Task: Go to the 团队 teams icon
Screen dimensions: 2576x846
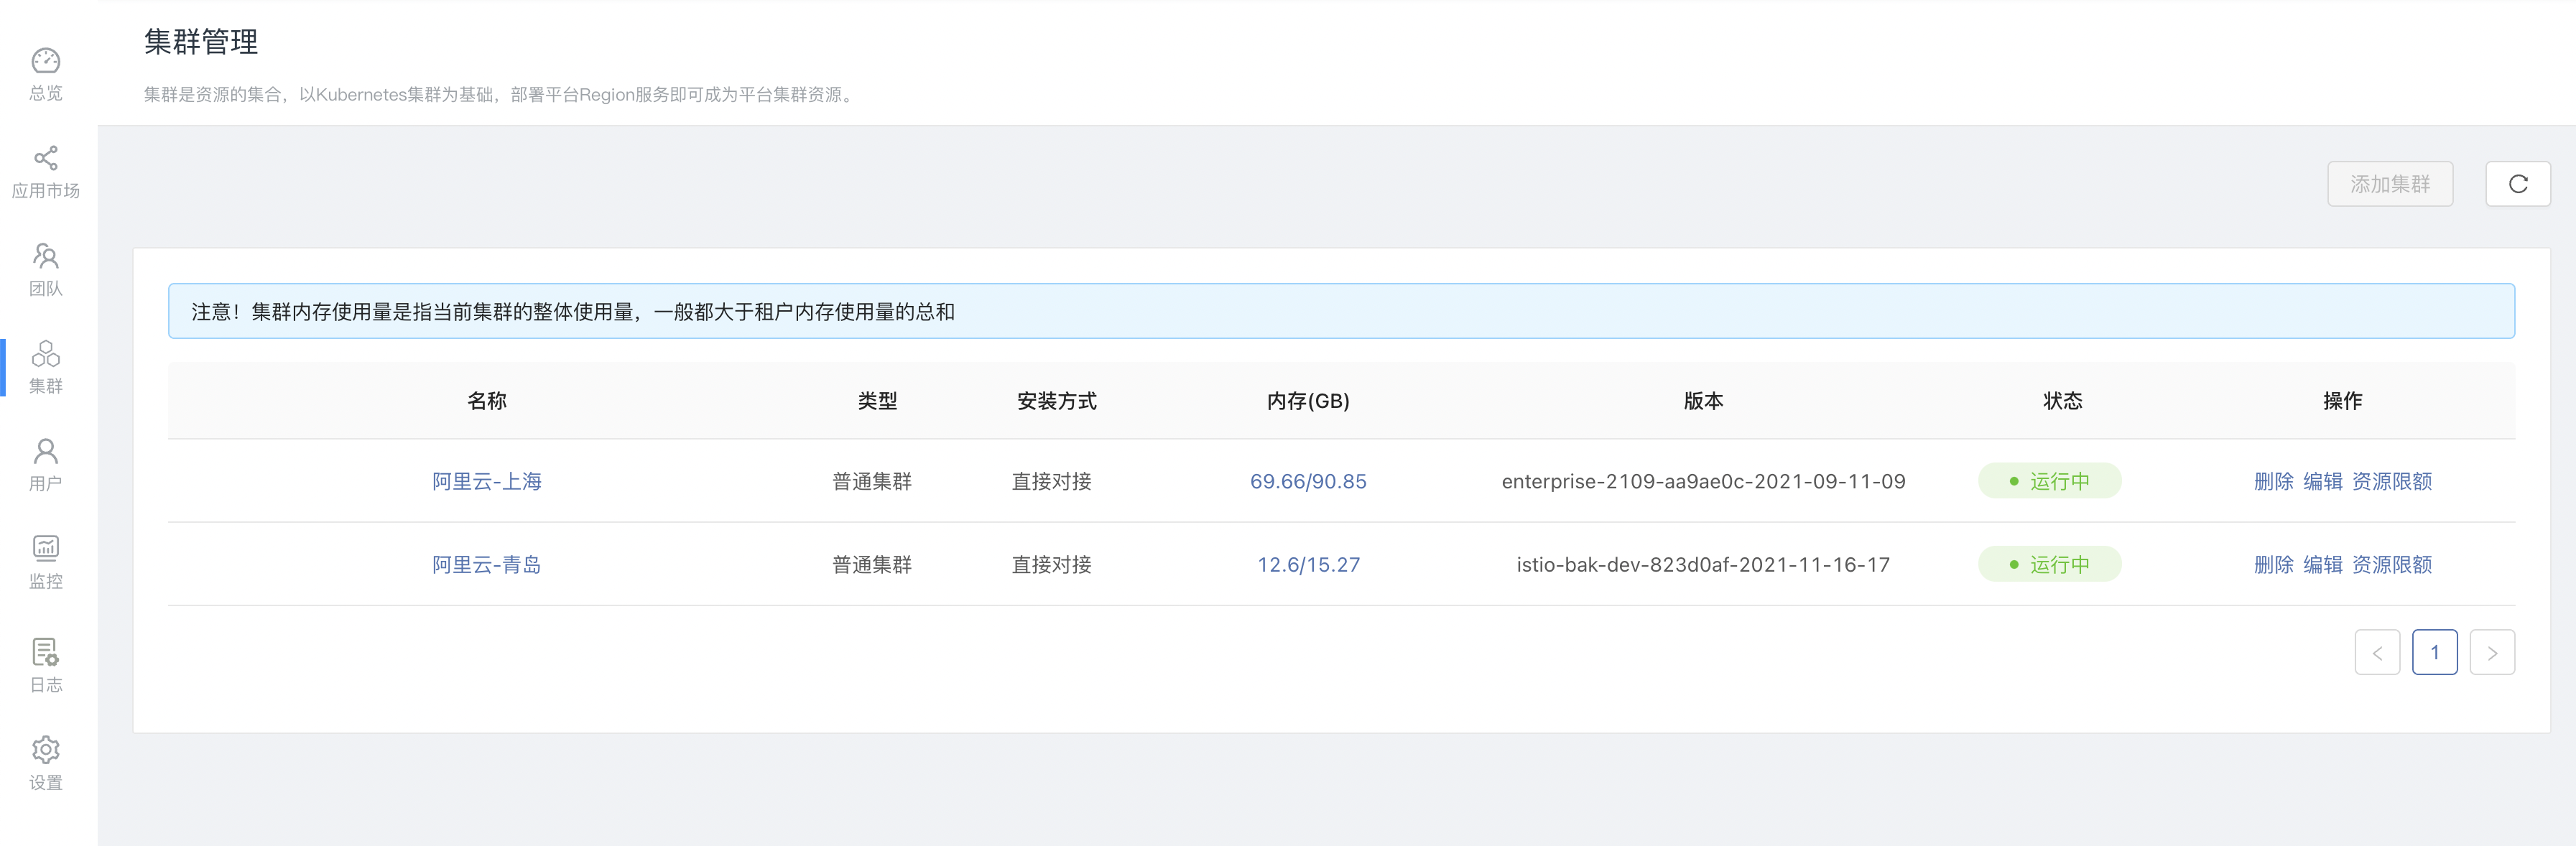Action: point(46,257)
